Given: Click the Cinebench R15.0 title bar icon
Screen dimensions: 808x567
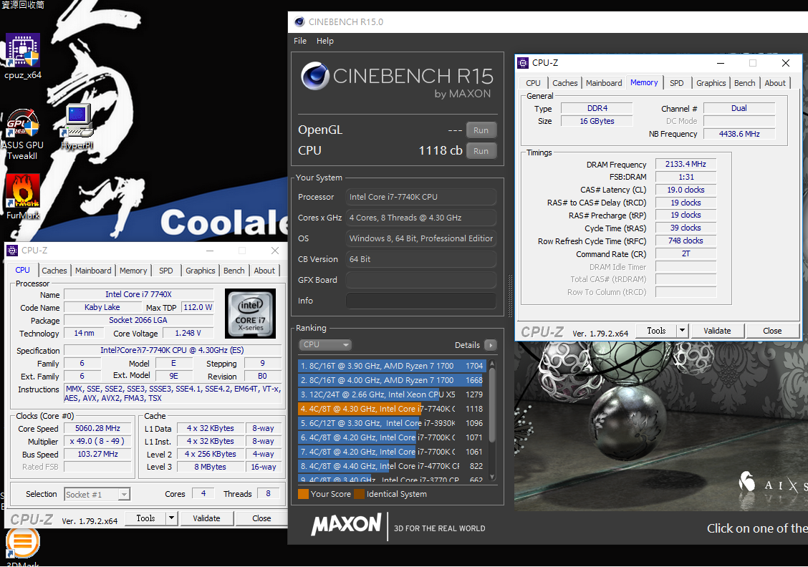Looking at the screenshot, I should pyautogui.click(x=299, y=21).
